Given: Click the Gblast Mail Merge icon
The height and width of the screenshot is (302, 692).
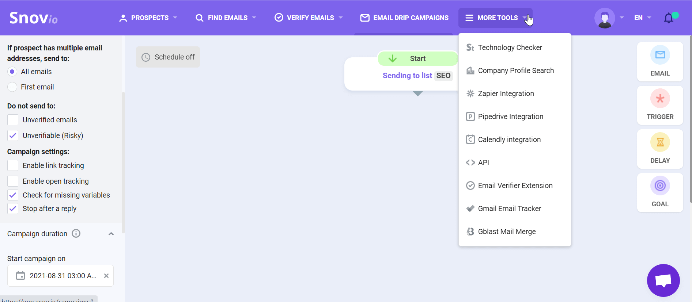Looking at the screenshot, I should [x=470, y=232].
